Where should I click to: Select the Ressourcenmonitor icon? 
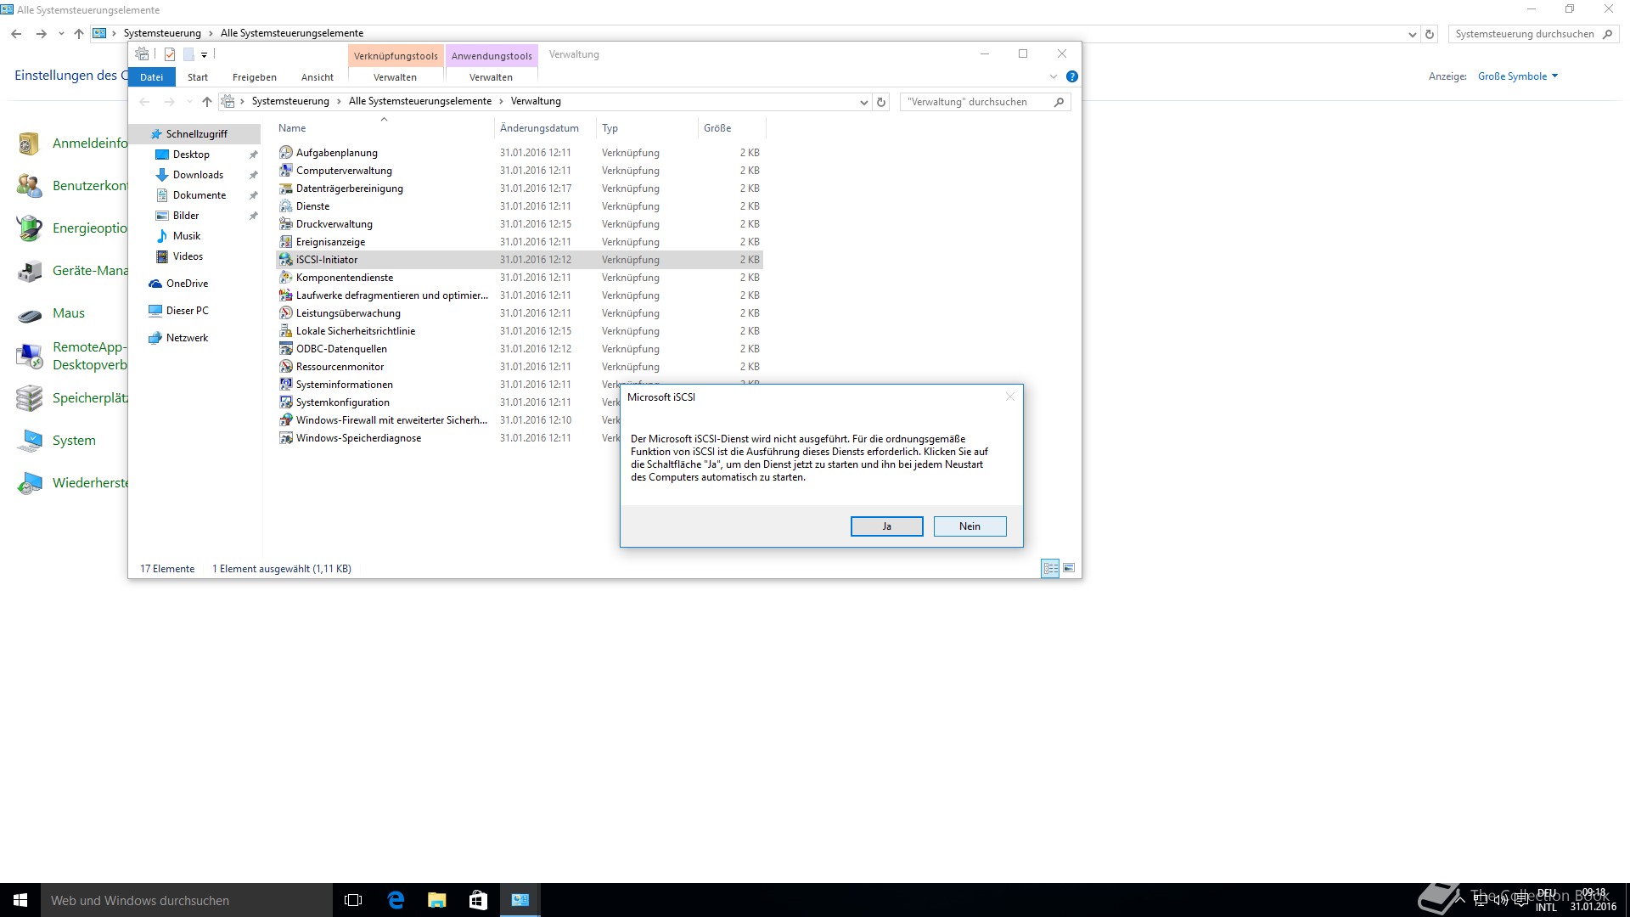[286, 367]
